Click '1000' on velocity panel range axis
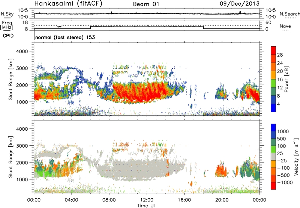 click(x=22, y=179)
